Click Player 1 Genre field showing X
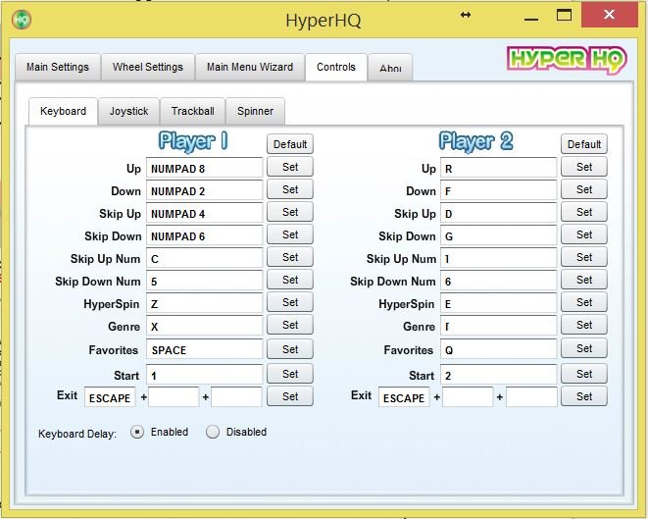The height and width of the screenshot is (519, 648). coord(204,326)
